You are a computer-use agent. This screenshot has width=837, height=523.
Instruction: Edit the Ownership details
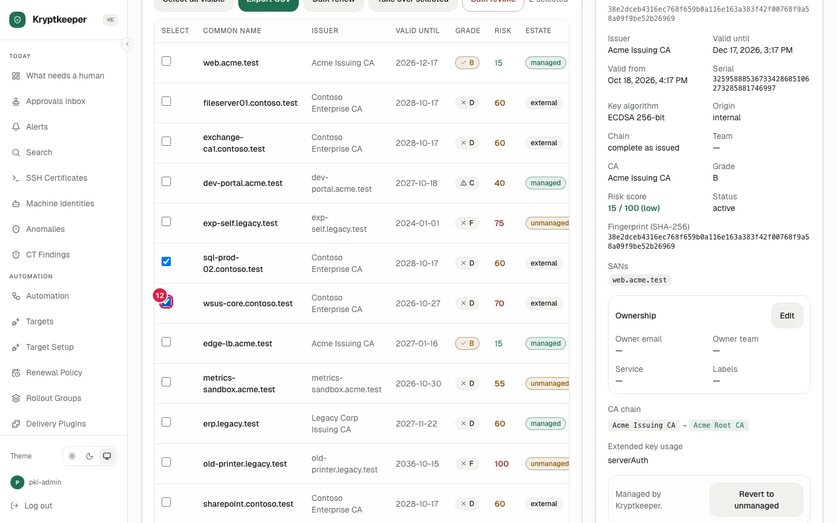(787, 316)
